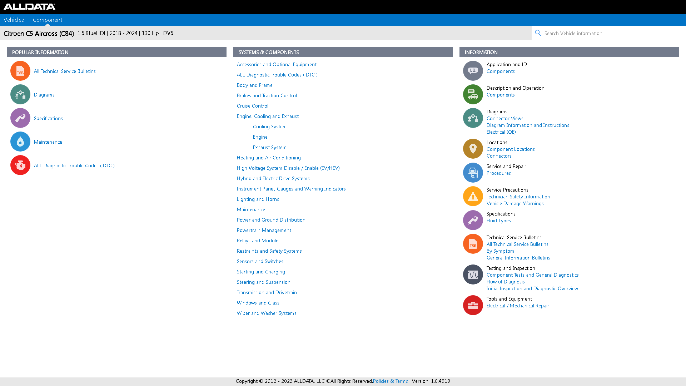The image size is (686, 386).
Task: Open the Fluid Types specifications link
Action: pyautogui.click(x=498, y=221)
